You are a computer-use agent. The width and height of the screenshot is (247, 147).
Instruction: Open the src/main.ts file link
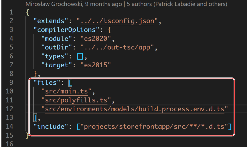(x=67, y=91)
